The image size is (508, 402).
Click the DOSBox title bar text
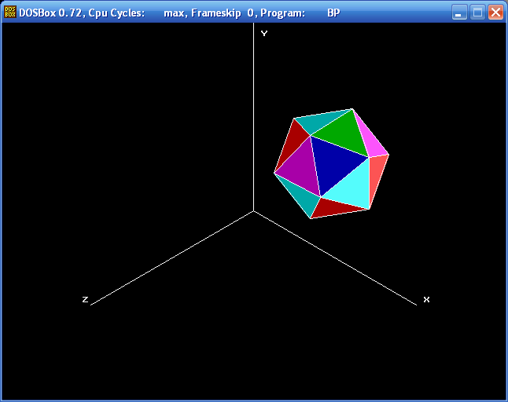click(x=179, y=13)
